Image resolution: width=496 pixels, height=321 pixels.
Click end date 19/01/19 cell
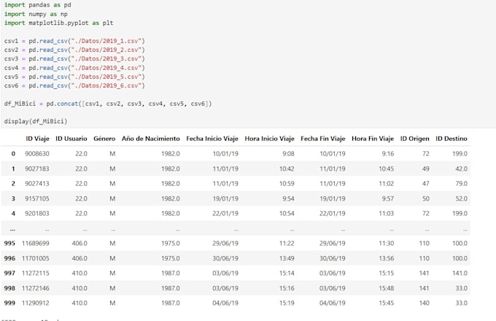(x=332, y=198)
